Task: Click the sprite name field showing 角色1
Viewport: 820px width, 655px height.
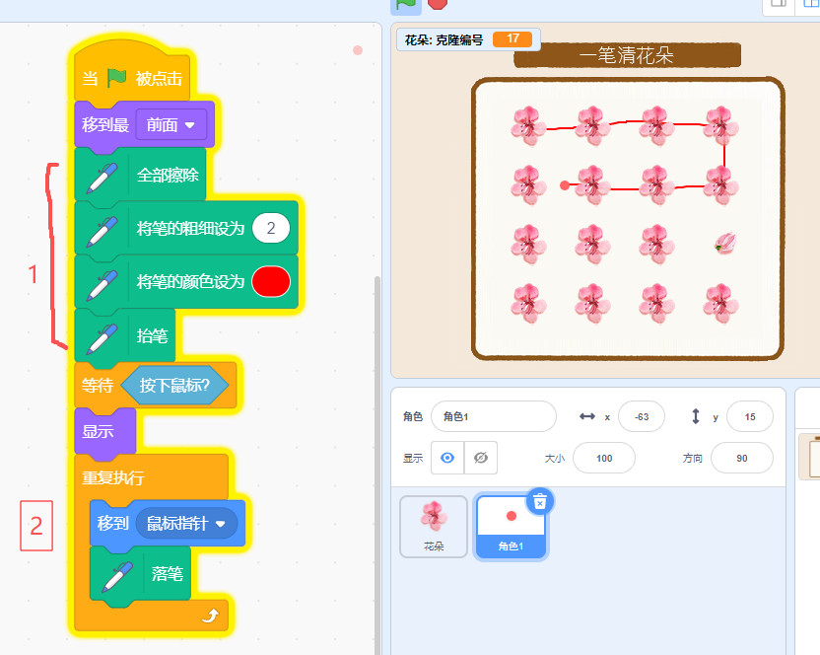Action: click(493, 416)
